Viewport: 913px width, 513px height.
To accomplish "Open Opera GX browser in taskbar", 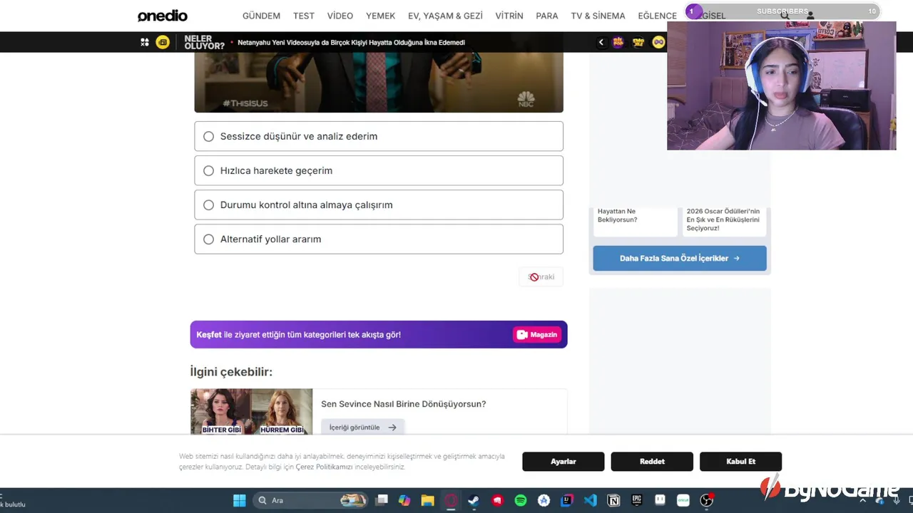I will click(x=451, y=500).
